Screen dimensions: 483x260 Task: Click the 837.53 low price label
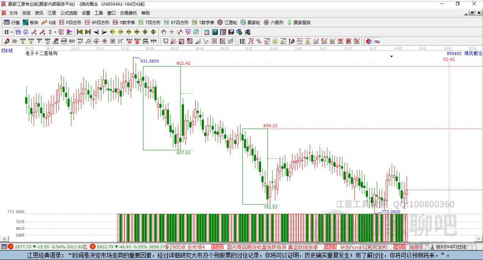pyautogui.click(x=183, y=152)
